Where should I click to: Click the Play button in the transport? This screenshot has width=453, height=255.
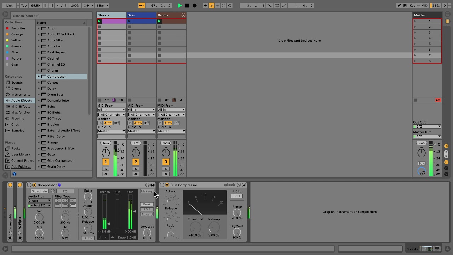tap(180, 6)
